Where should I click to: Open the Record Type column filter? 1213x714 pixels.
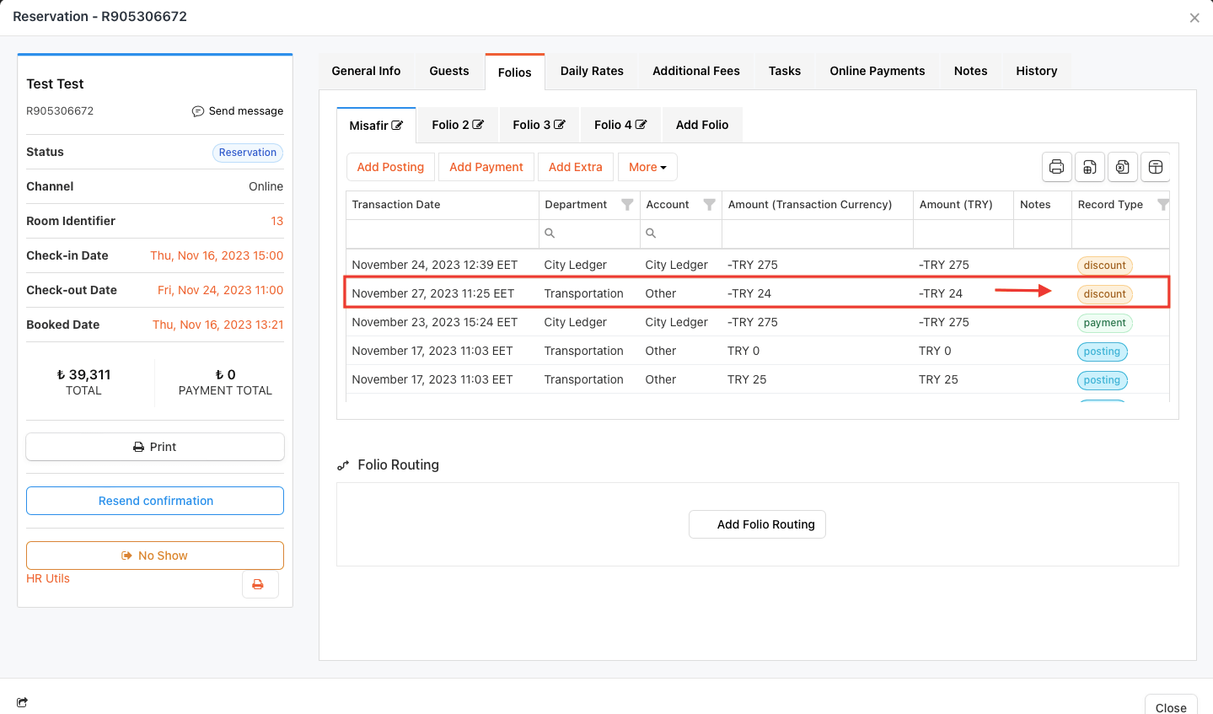coord(1162,205)
